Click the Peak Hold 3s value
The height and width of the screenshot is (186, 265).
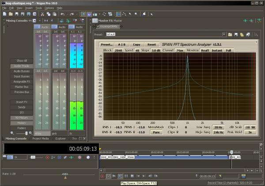coord(250,132)
